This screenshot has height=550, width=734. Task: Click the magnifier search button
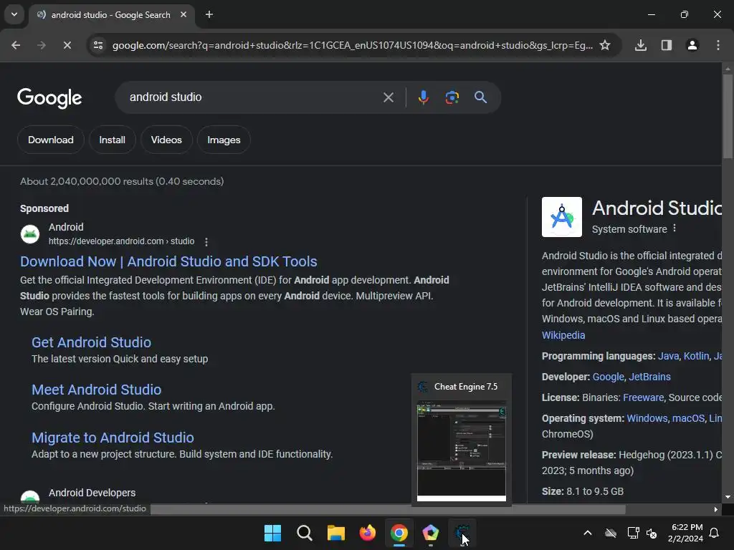pos(480,97)
